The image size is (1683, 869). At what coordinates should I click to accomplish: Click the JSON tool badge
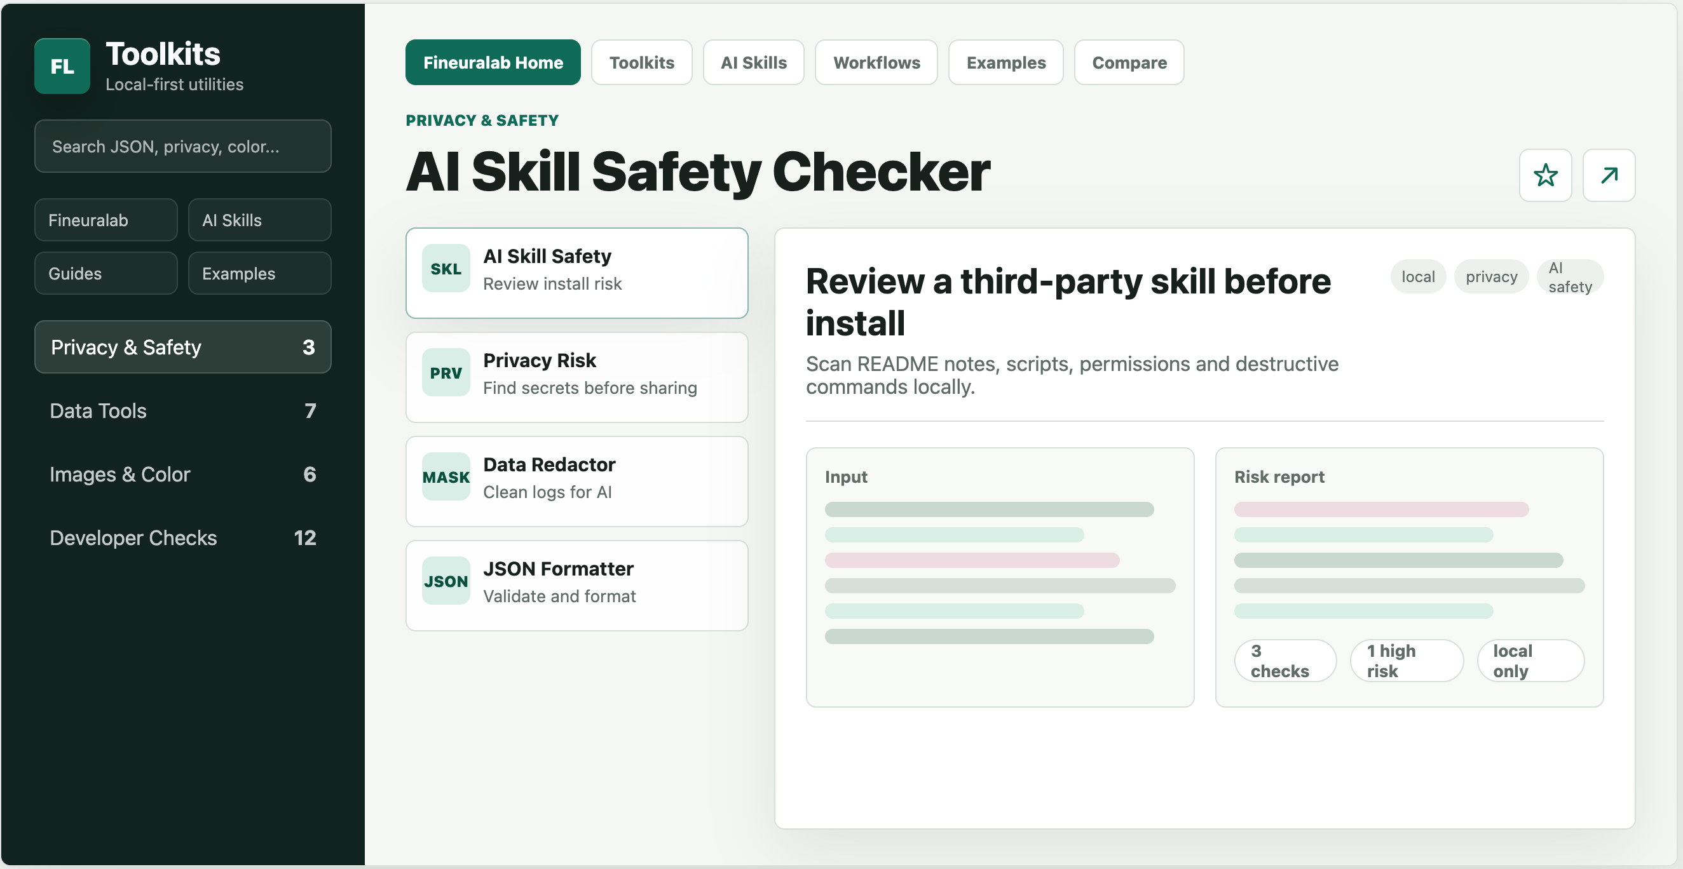446,581
